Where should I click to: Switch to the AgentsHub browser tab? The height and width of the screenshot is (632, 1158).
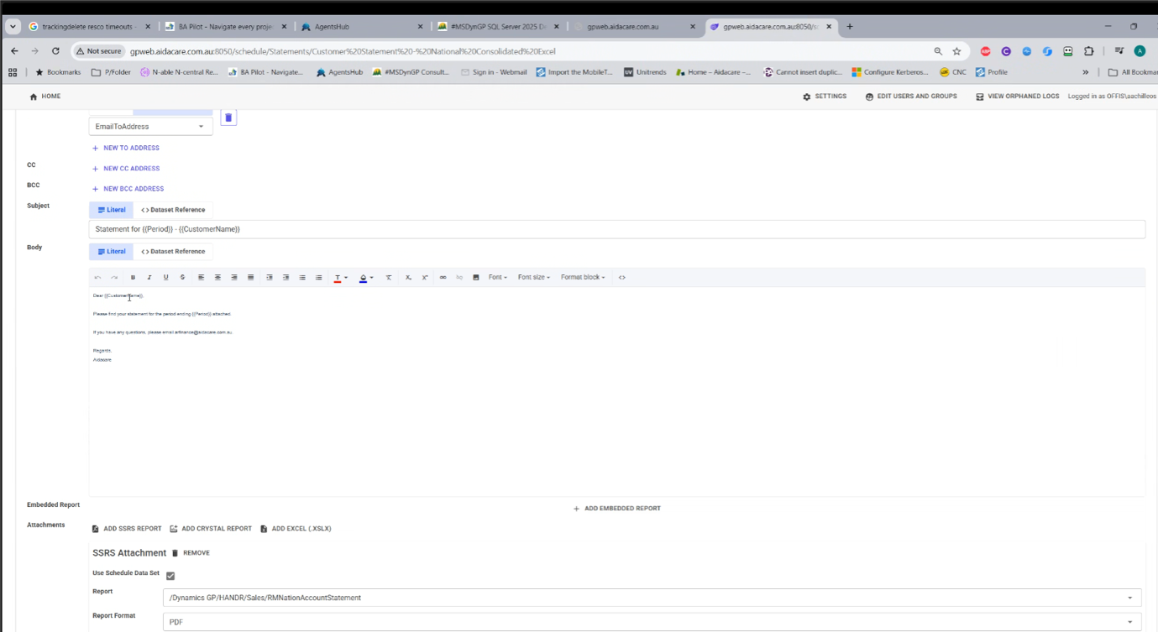click(360, 27)
